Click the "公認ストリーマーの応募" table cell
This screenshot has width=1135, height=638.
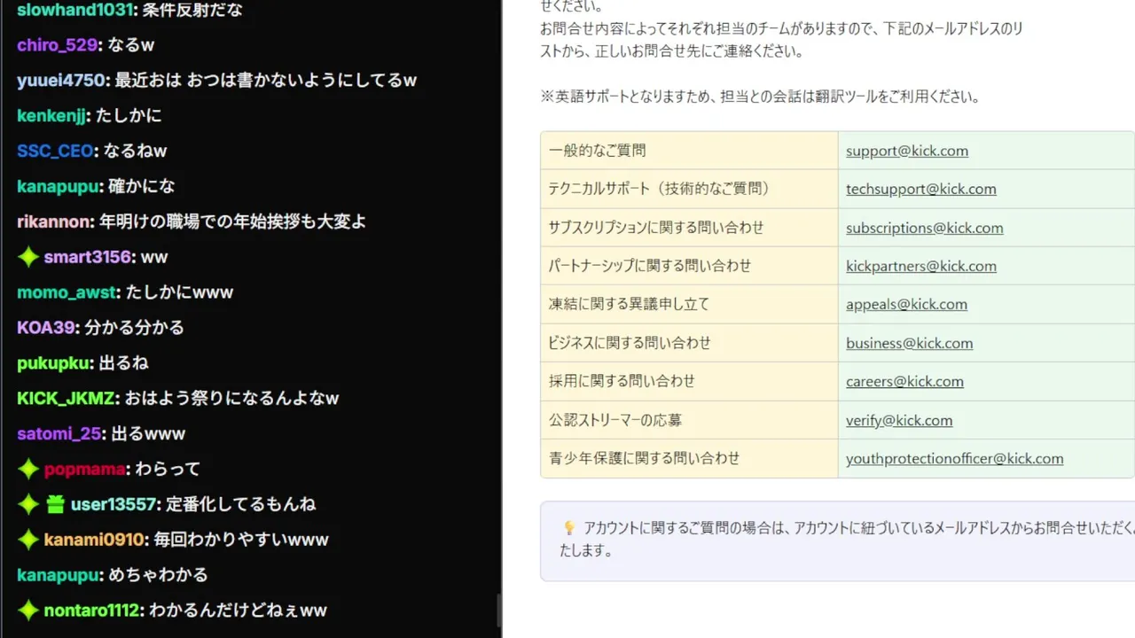pos(689,420)
